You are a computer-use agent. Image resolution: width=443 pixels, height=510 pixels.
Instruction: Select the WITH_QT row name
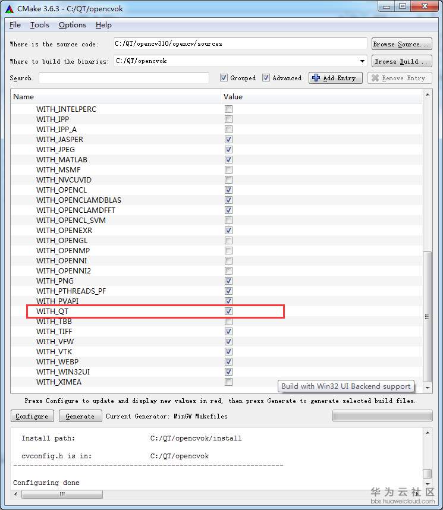(x=52, y=311)
